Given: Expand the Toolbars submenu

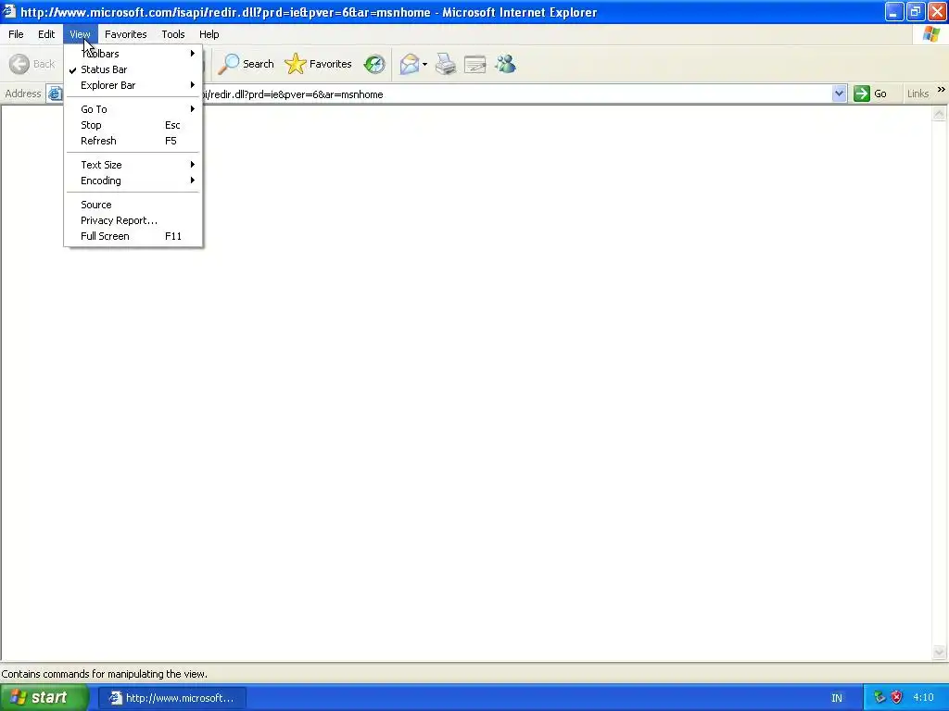Looking at the screenshot, I should pos(133,54).
